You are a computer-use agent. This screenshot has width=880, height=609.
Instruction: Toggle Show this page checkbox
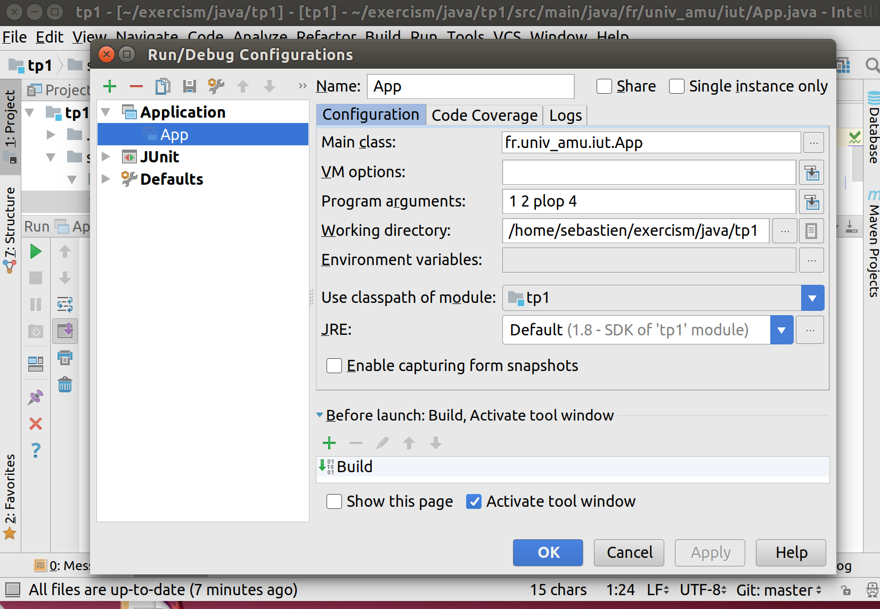coord(334,501)
